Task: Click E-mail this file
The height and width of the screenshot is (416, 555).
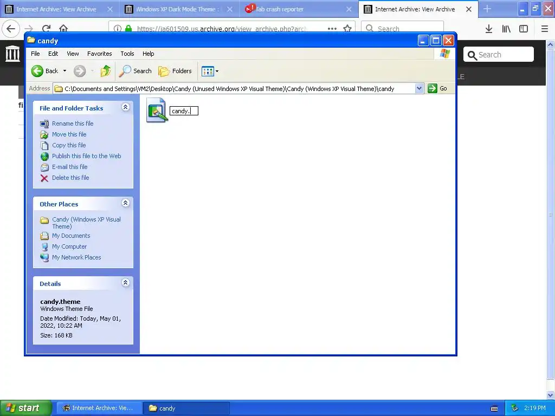Action: [x=69, y=167]
